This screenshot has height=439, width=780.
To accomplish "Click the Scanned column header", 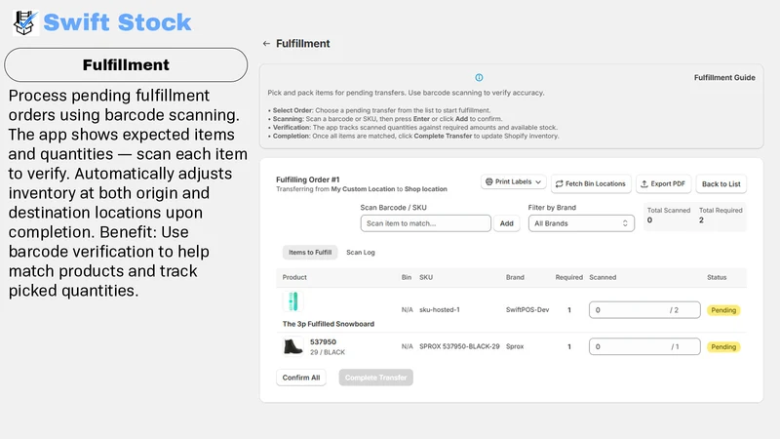I will pos(603,277).
